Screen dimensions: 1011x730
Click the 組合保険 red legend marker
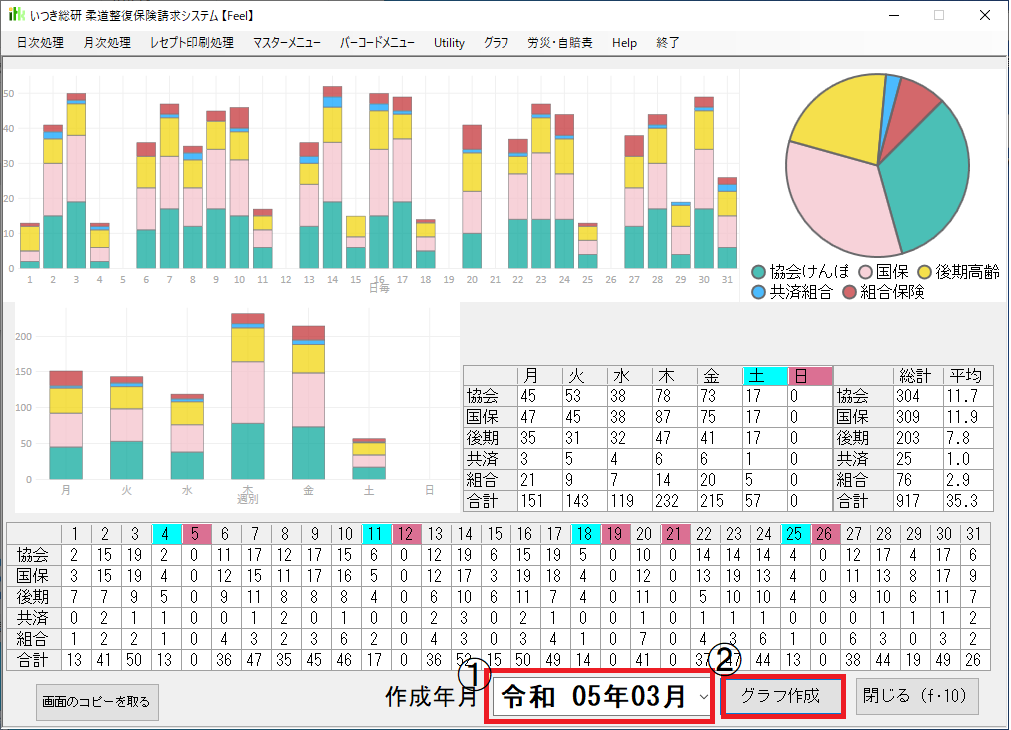tap(849, 292)
